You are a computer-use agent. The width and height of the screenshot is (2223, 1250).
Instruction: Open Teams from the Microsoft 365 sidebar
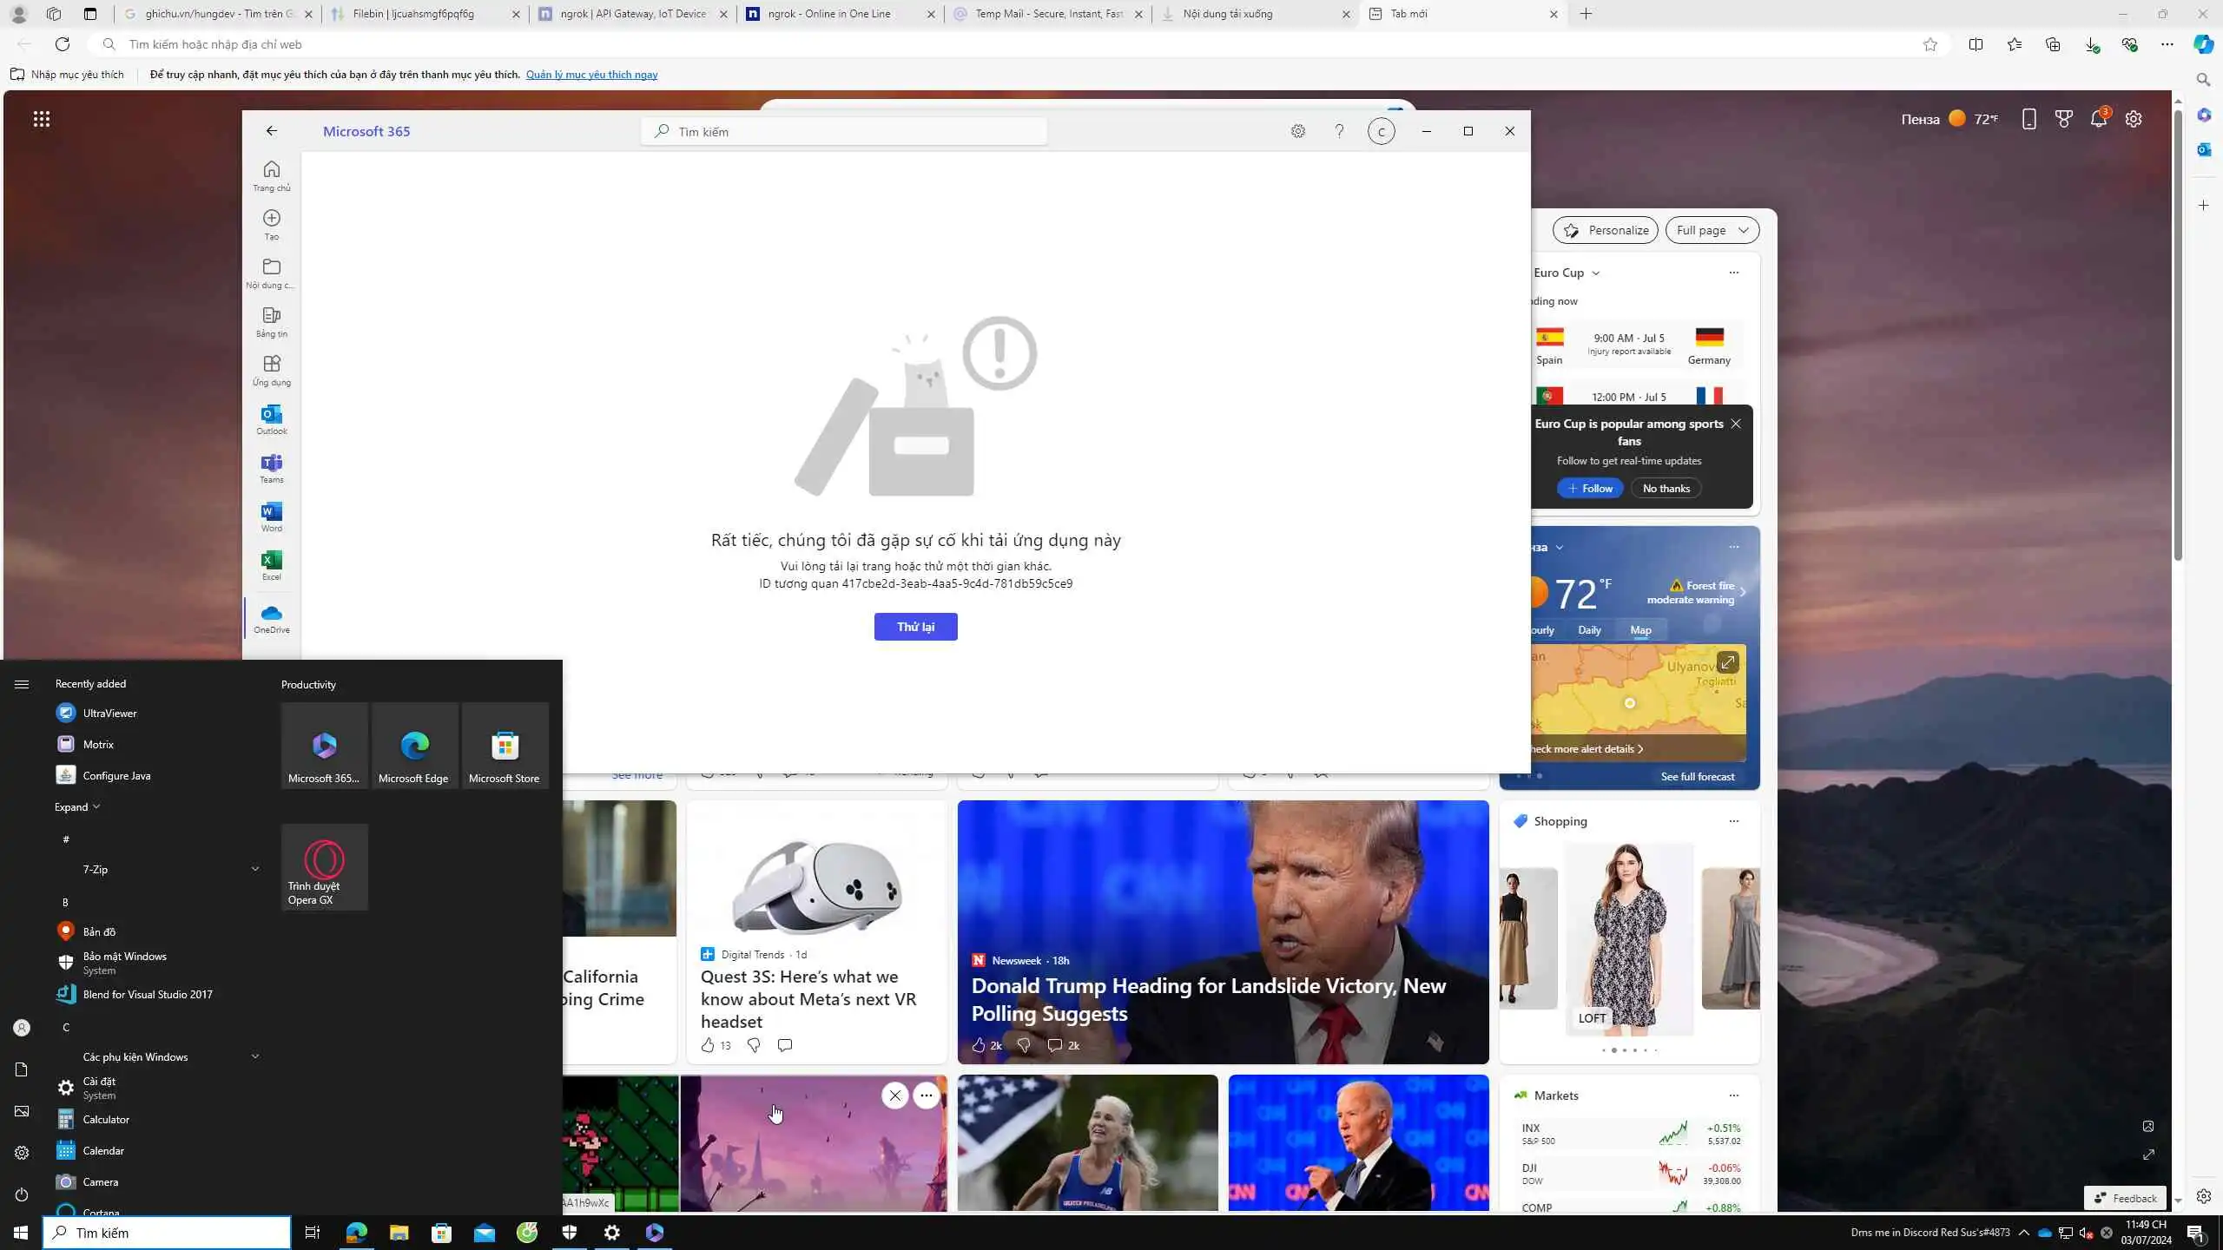click(271, 468)
